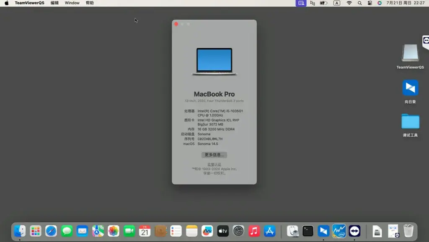Switch to TeamViewer in the Dock
This screenshot has height=242, width=429.
[x=354, y=231]
